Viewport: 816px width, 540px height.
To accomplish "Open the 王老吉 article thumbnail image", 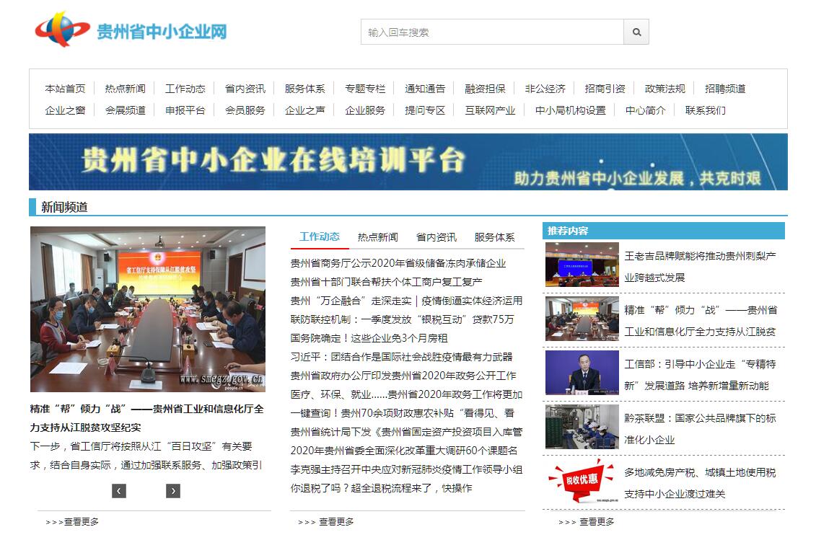I will point(582,265).
